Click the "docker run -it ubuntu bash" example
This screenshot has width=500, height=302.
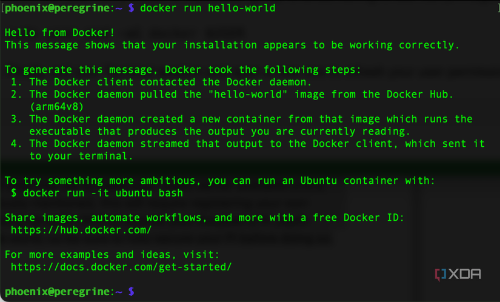tap(103, 193)
